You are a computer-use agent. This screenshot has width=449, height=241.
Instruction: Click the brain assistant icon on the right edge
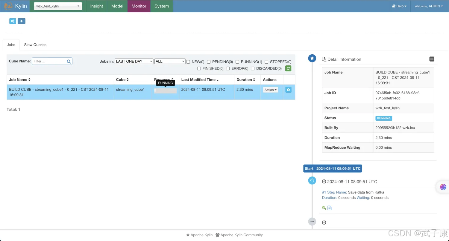click(x=443, y=187)
